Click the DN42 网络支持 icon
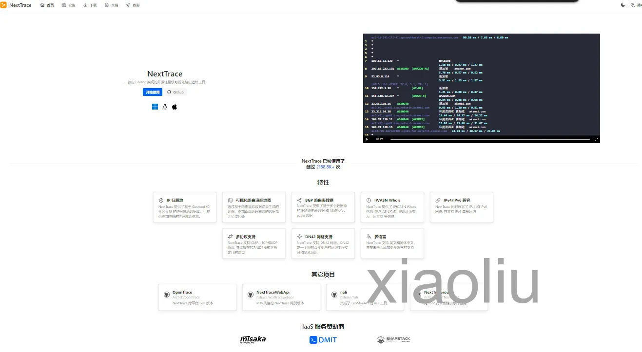The height and width of the screenshot is (352, 642). 300,237
